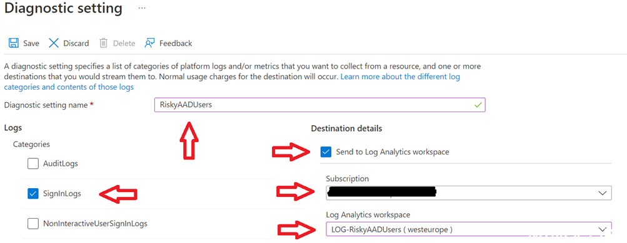Click the greyed-out Delete label

coord(124,44)
